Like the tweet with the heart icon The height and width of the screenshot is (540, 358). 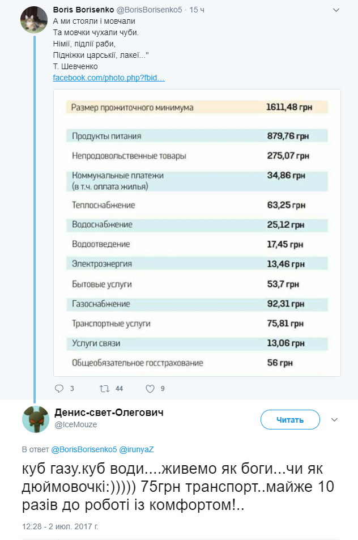pos(150,389)
